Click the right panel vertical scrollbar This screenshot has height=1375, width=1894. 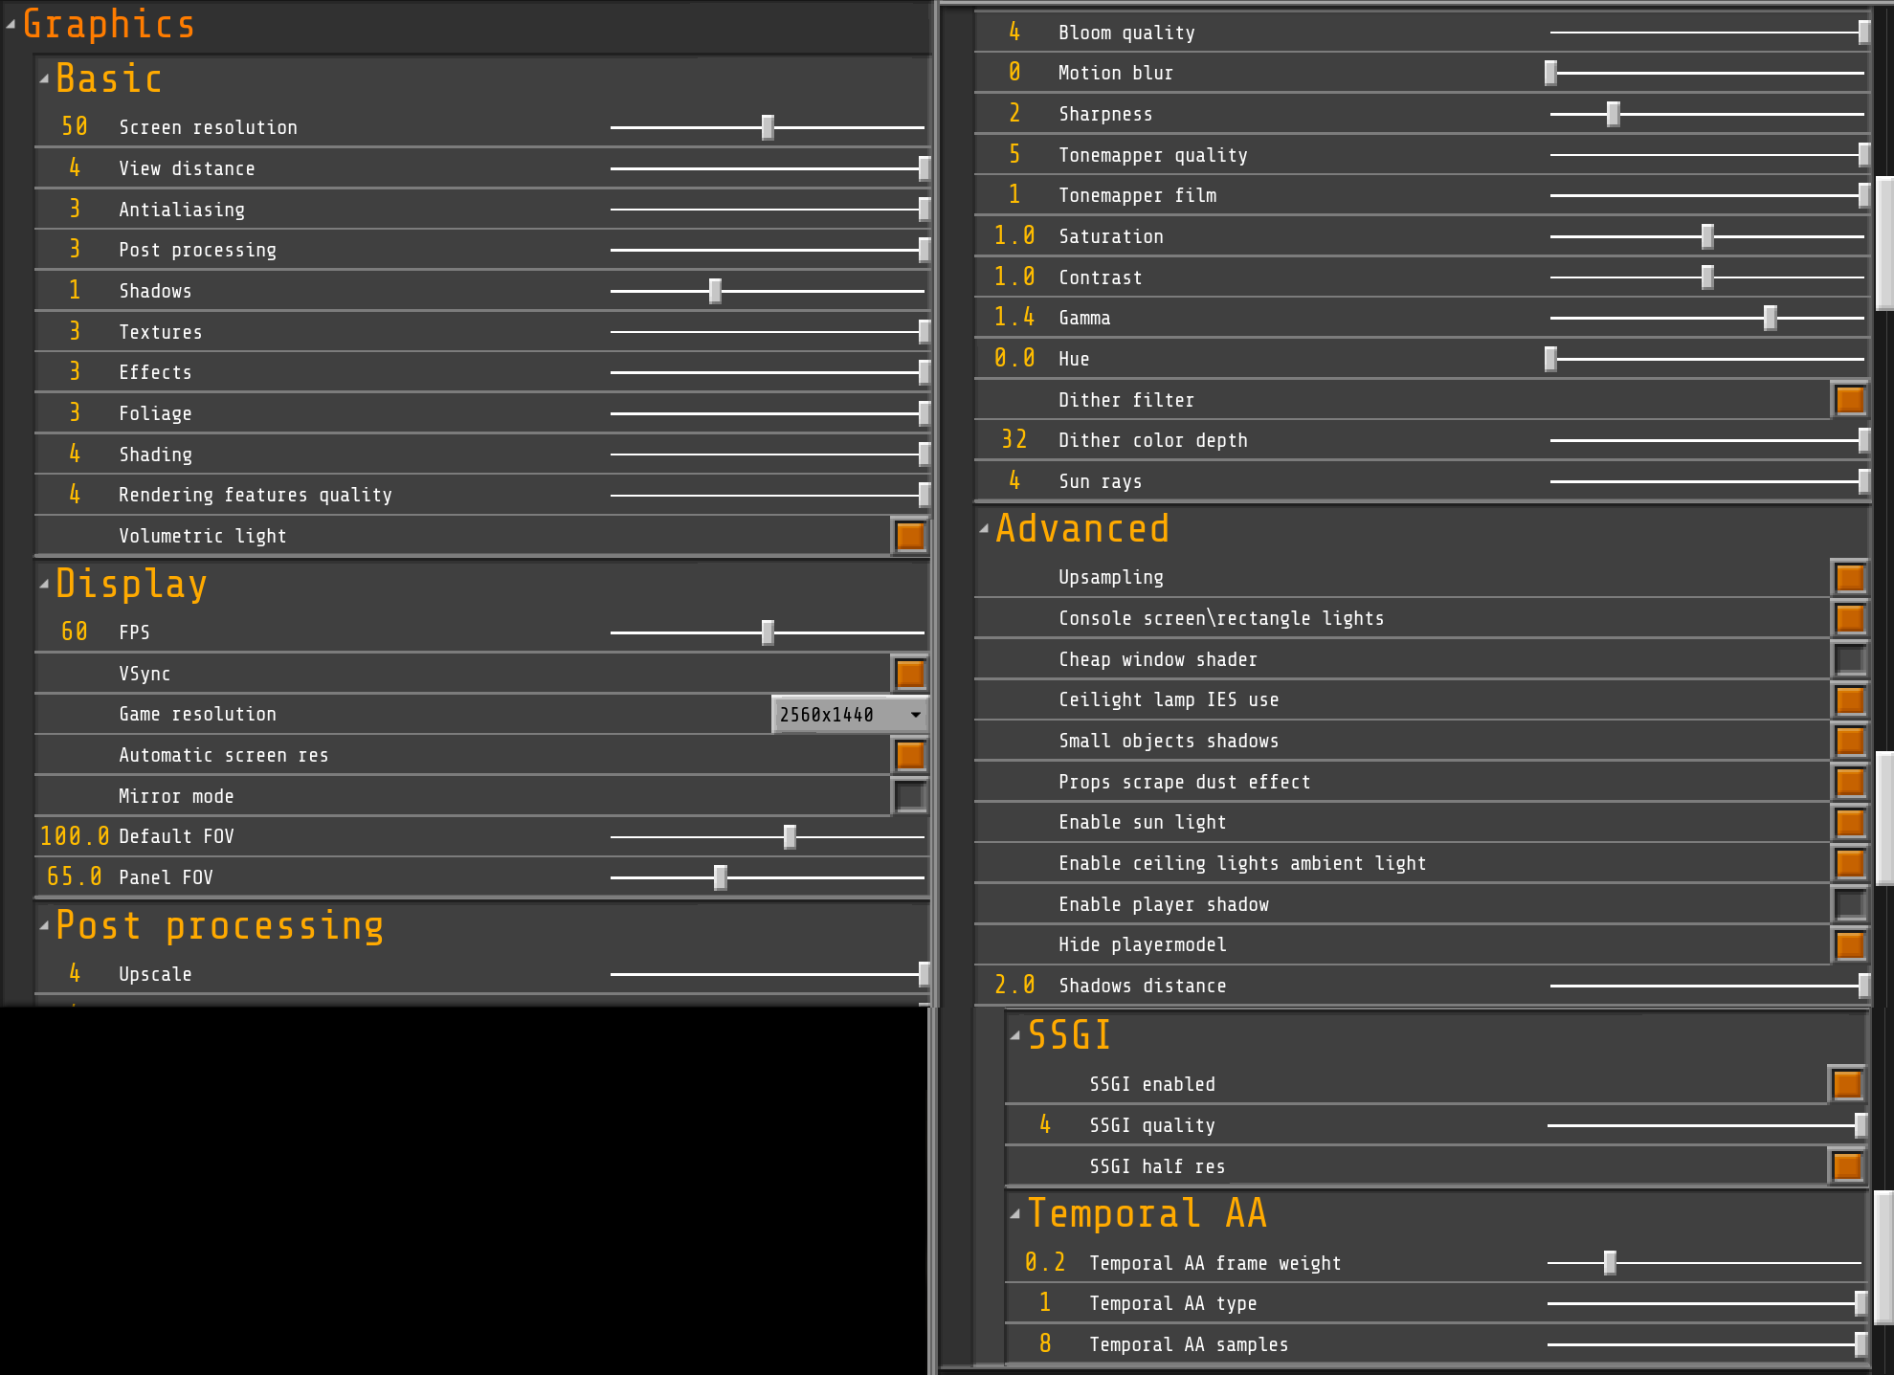[x=1883, y=244]
